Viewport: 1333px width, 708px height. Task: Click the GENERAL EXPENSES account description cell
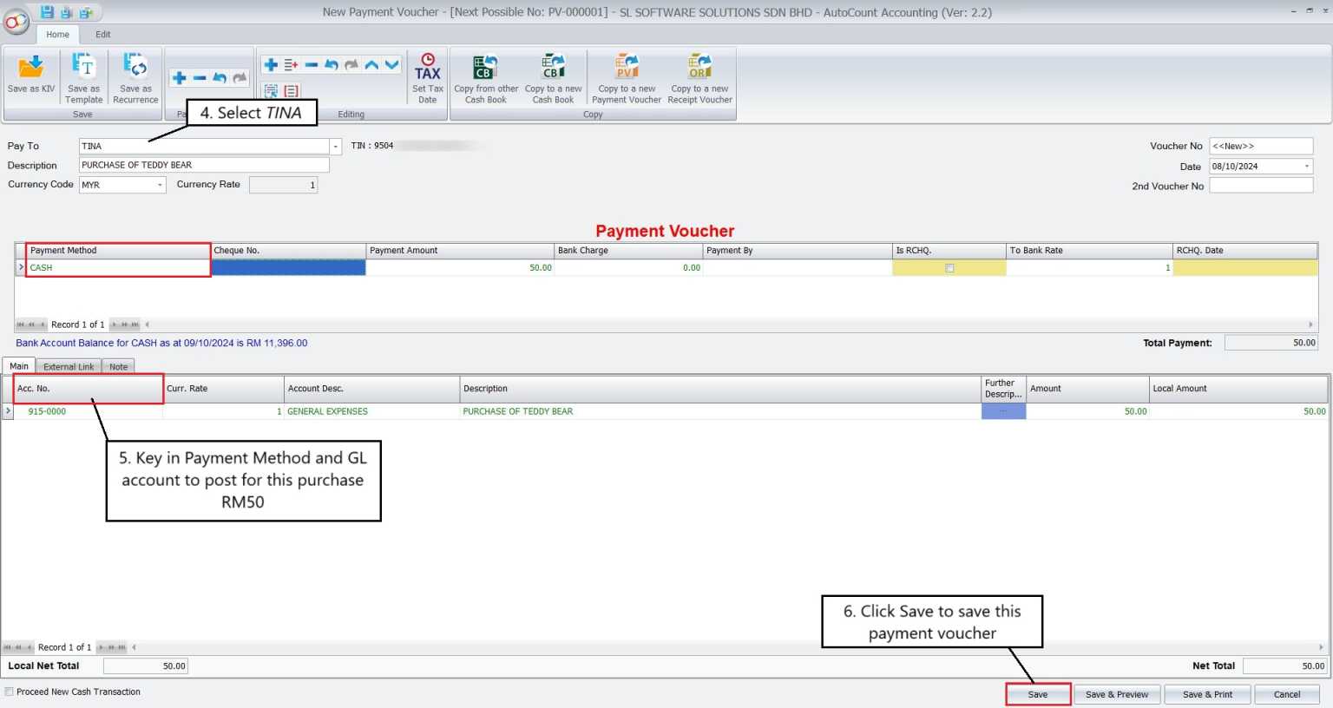point(371,411)
